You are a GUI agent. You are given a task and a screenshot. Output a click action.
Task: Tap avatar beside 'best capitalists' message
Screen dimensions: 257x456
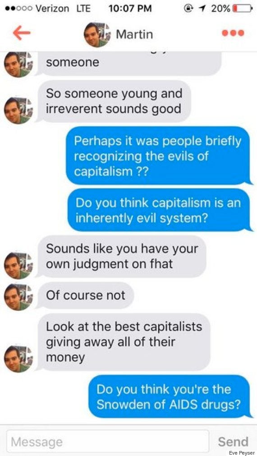click(18, 359)
